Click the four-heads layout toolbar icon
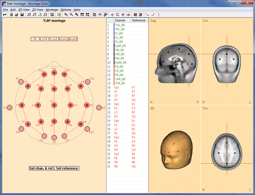This screenshot has width=255, height=195. (x=94, y=15)
